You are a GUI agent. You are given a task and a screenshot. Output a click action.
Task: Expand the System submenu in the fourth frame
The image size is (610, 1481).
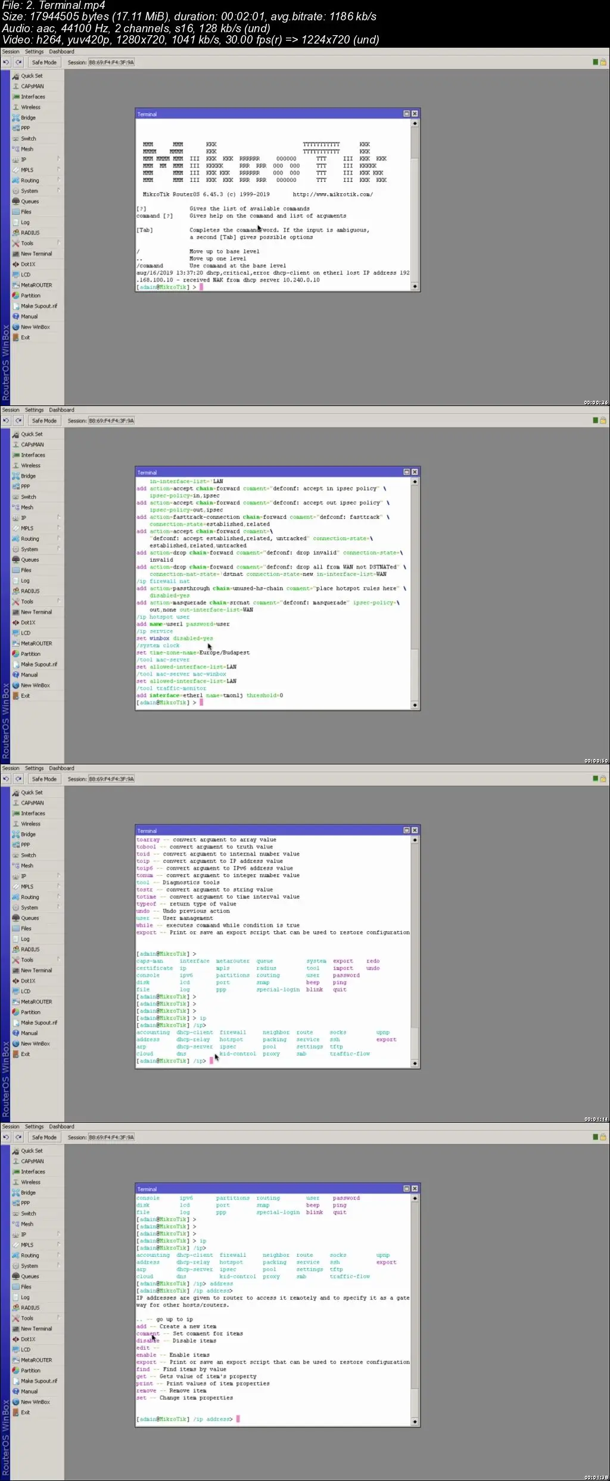coord(58,1265)
